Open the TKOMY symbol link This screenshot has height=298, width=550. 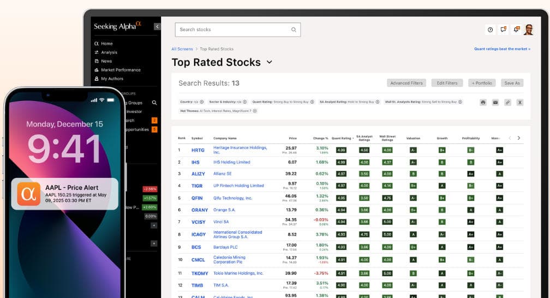point(200,273)
